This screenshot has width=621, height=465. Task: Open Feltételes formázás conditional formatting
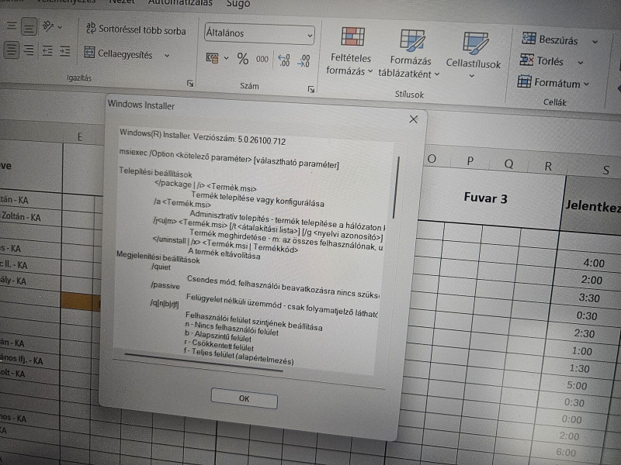click(x=350, y=51)
